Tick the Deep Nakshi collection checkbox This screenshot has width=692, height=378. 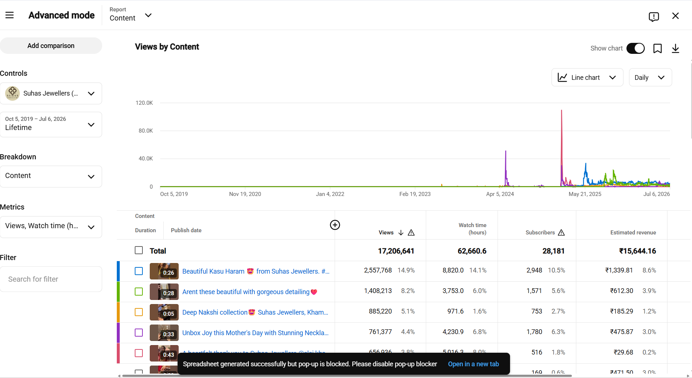tap(139, 312)
